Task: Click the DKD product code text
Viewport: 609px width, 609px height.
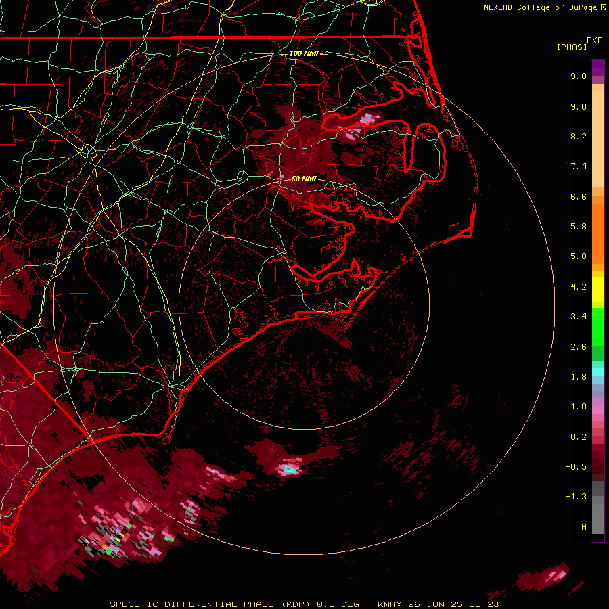Action: coord(595,41)
